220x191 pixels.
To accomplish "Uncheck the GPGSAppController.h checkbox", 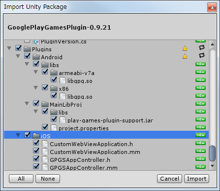I will [x=36, y=158].
